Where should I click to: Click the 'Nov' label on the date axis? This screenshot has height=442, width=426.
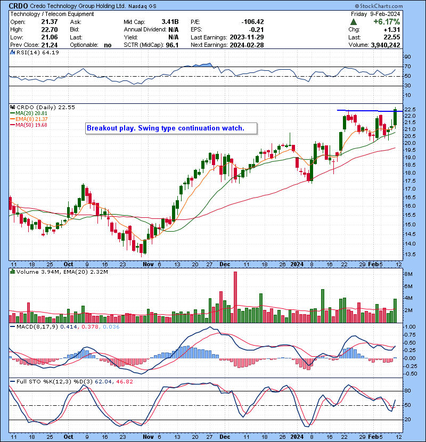148,264
